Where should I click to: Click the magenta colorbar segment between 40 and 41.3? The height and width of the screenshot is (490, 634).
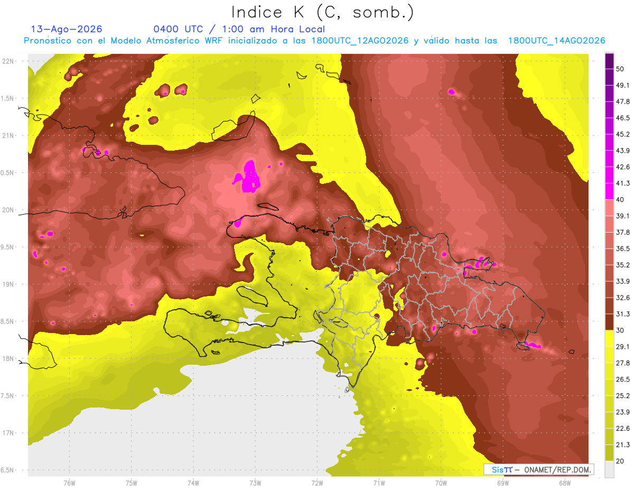(609, 191)
